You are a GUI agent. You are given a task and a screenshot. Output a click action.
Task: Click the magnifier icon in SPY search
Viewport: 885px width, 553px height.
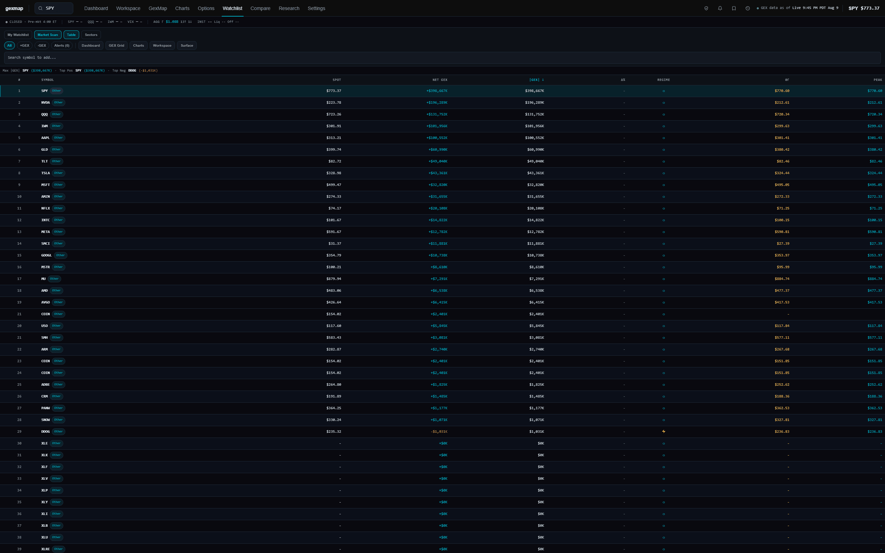coord(40,8)
